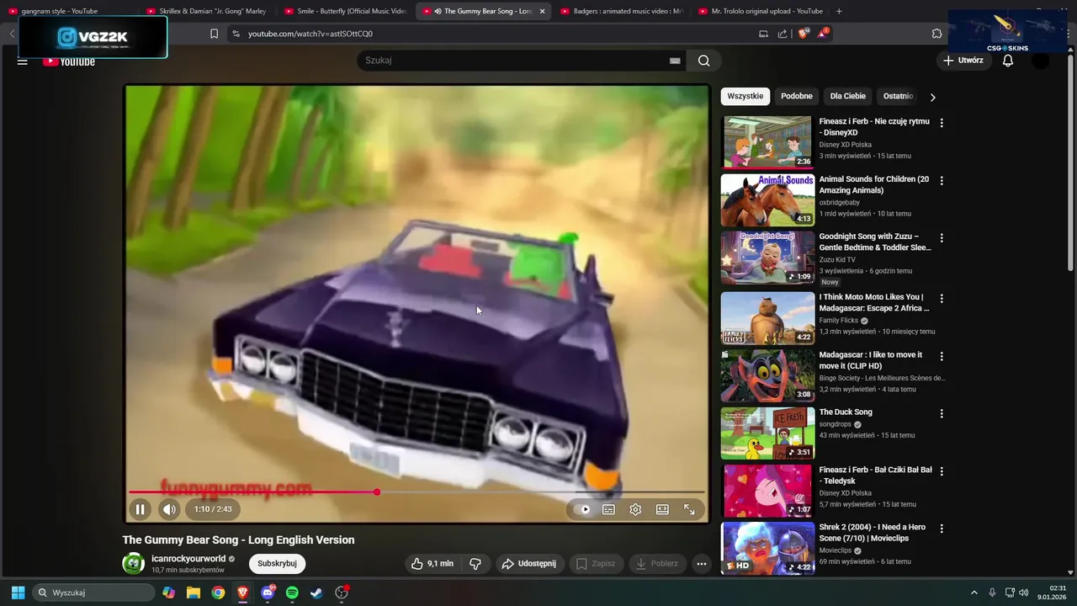Image resolution: width=1077 pixels, height=606 pixels.
Task: Bookmark the page with the bookmark icon
Action: (214, 34)
